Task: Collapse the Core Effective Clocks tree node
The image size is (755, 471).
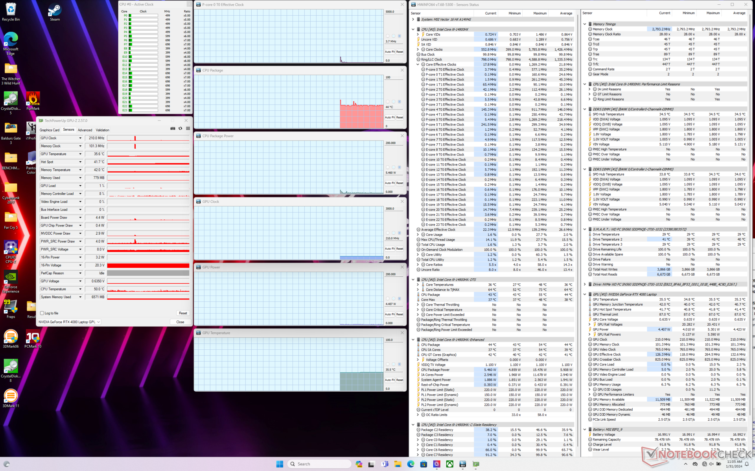Action: click(x=418, y=64)
